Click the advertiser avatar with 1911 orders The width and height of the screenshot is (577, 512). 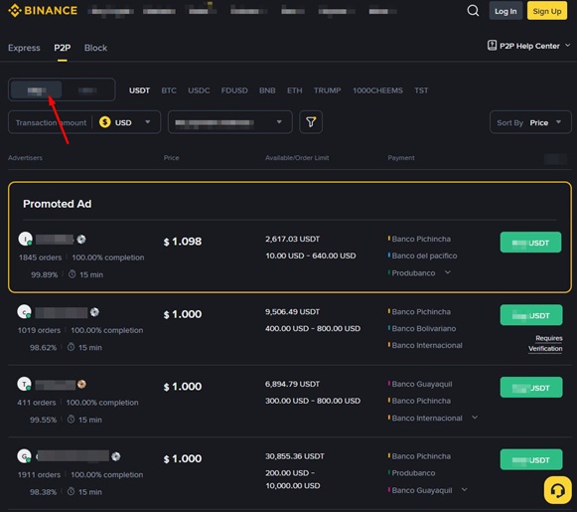click(x=24, y=456)
